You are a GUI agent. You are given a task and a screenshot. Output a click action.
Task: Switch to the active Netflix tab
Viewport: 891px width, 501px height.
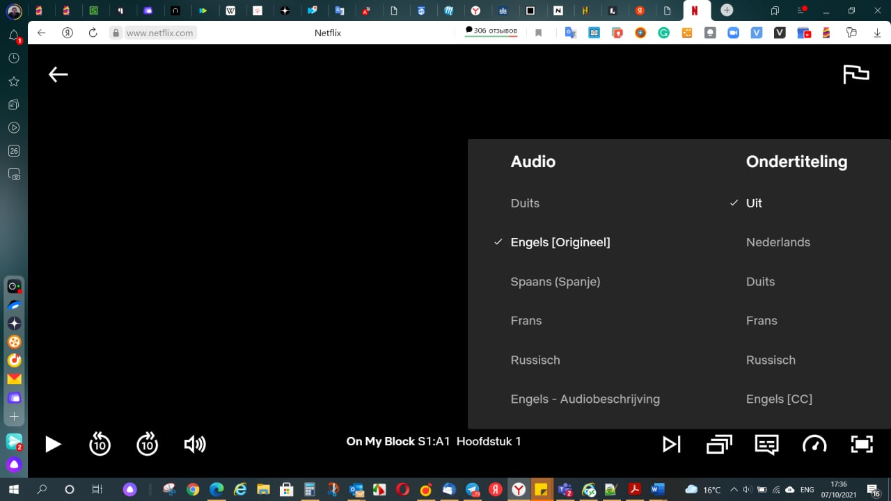pyautogui.click(x=695, y=10)
